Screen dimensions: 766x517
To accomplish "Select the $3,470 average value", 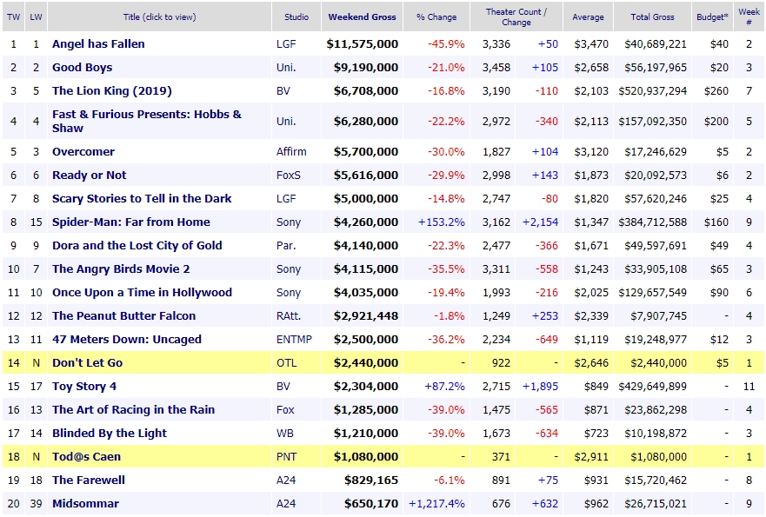I will (591, 44).
